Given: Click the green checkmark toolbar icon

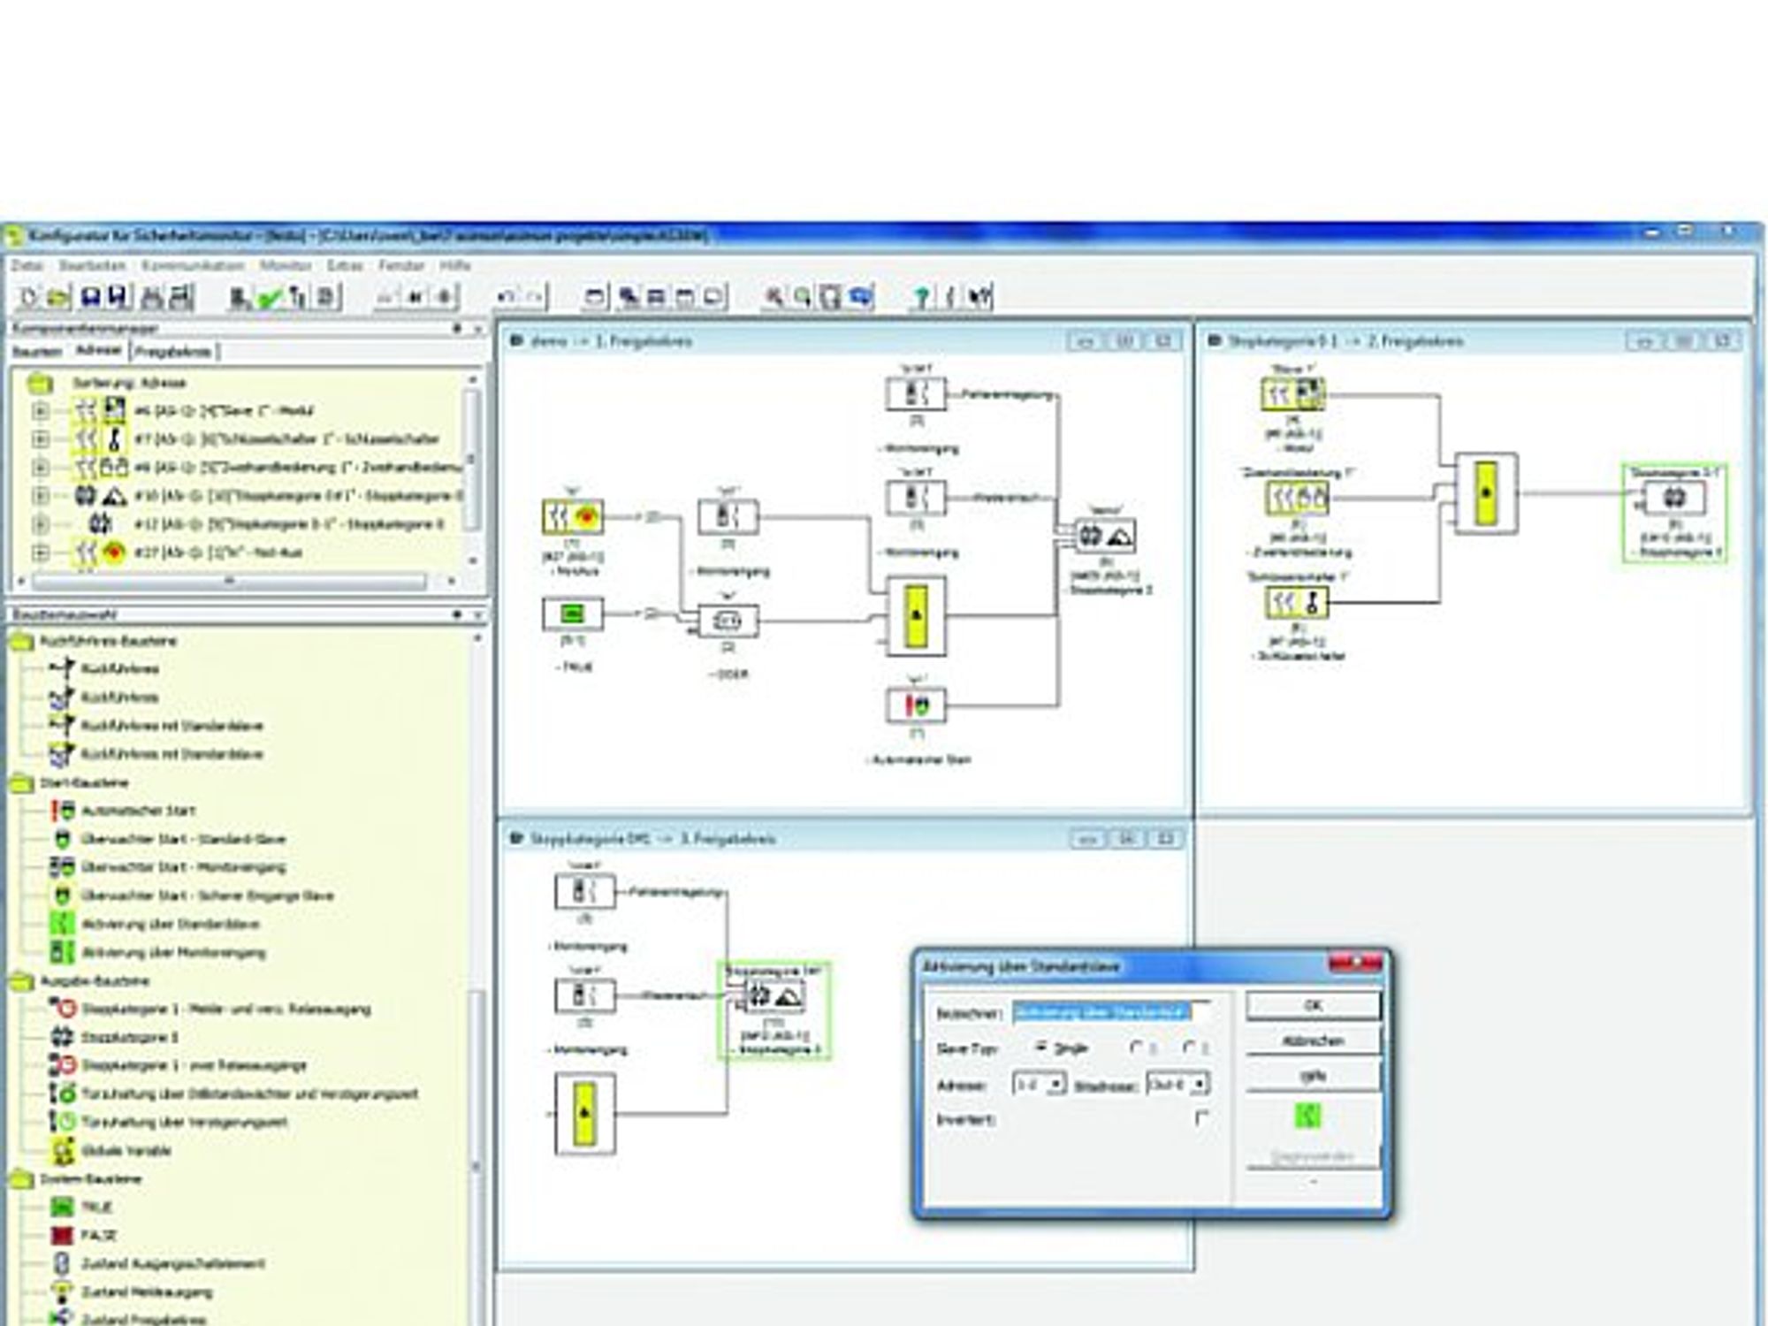Looking at the screenshot, I should [270, 297].
